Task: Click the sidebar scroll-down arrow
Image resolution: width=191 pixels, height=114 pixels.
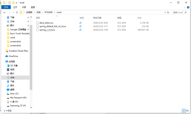Action: tap(31, 107)
